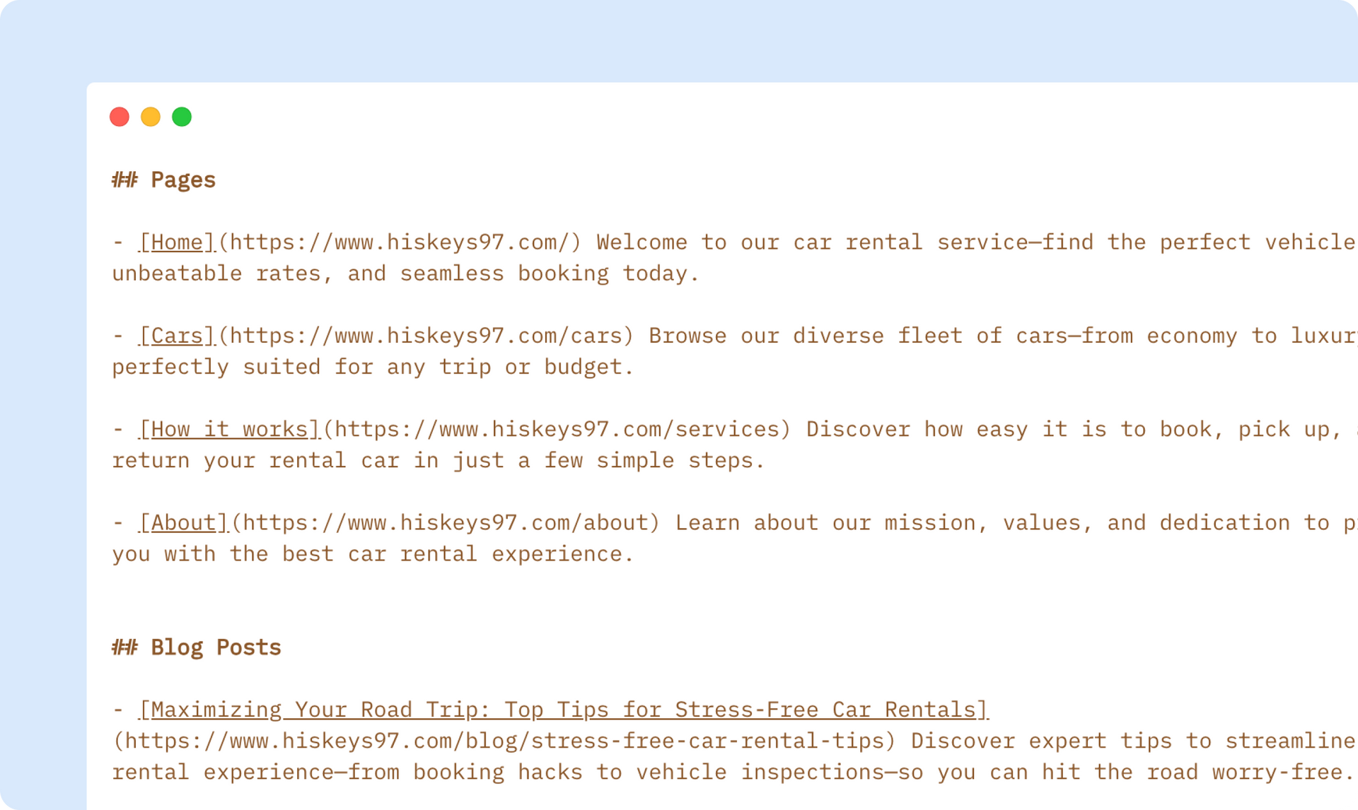Open the [About] link
1358x810 pixels.
point(184,522)
